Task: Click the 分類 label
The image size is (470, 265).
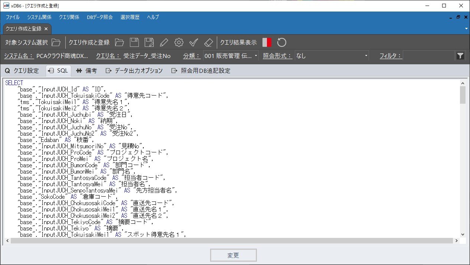Action: tap(192, 56)
